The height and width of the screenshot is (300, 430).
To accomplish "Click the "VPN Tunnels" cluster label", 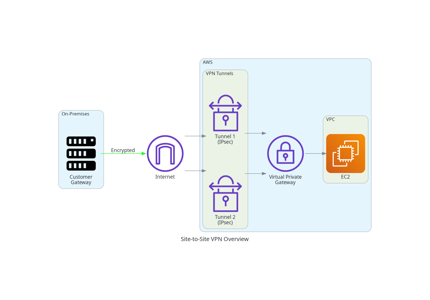I will 219,73.
